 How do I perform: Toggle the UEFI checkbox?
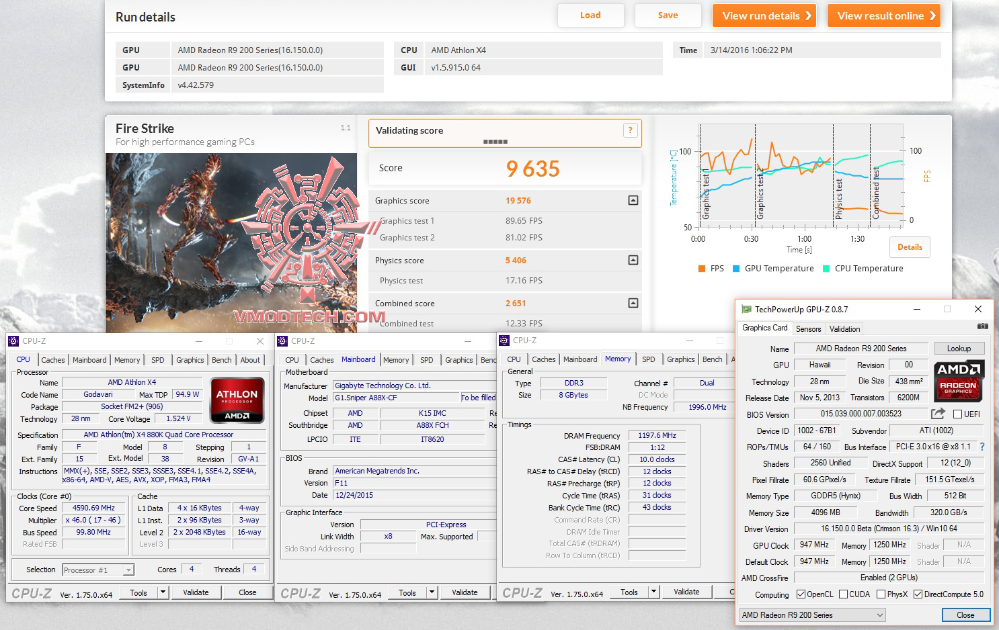957,414
